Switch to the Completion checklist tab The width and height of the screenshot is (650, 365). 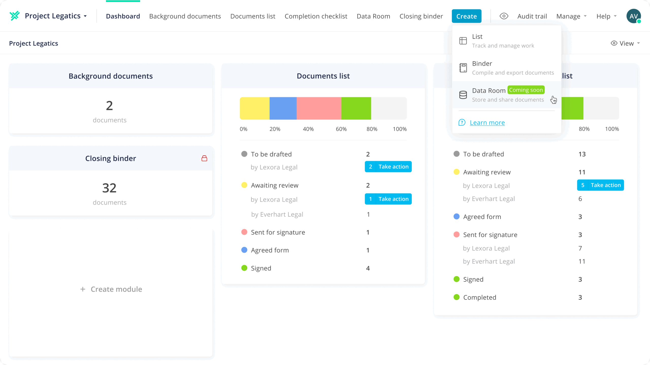click(x=316, y=16)
